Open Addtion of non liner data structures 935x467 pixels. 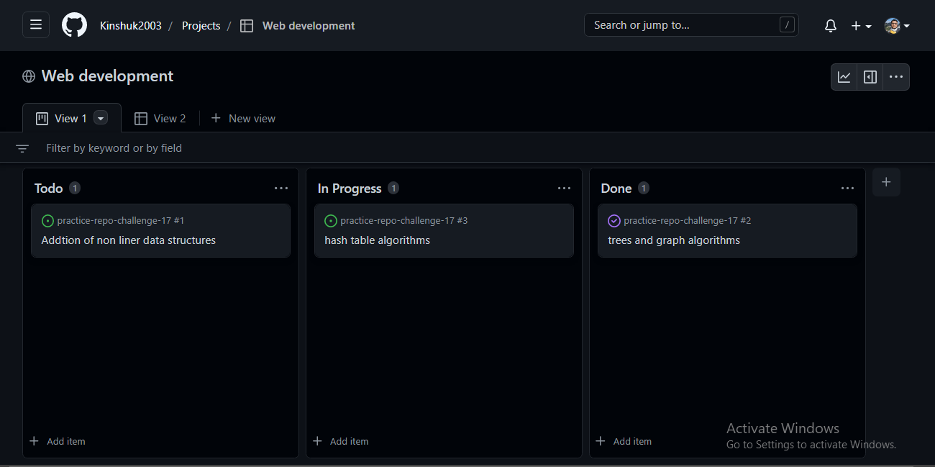pos(129,240)
